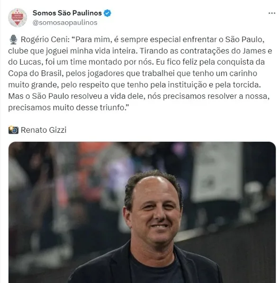Open the photo of the smiling man
This screenshot has width=280, height=283.
point(142,212)
